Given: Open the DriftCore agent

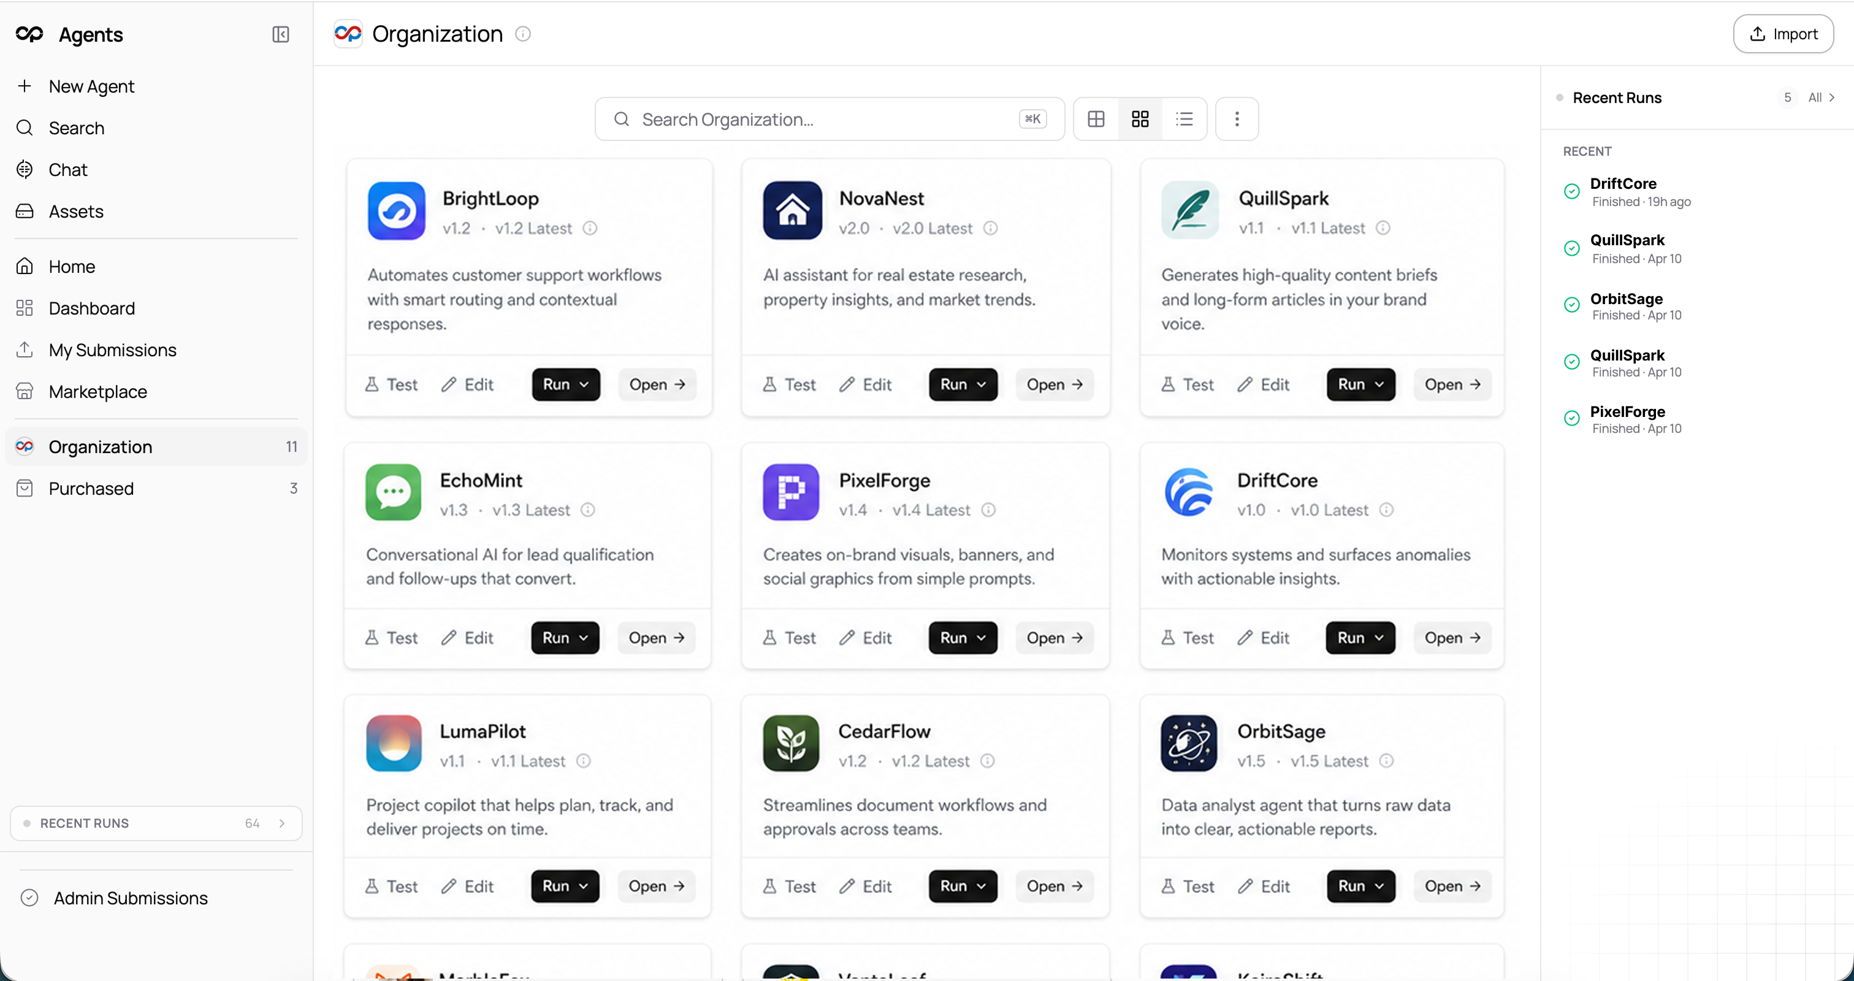Looking at the screenshot, I should (x=1452, y=638).
